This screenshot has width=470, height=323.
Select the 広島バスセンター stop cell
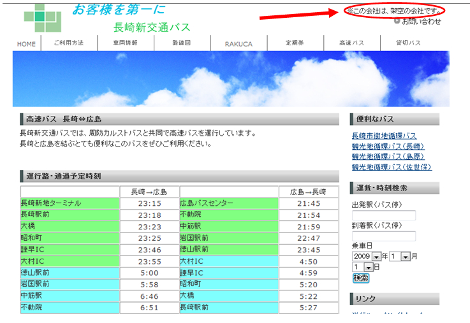click(229, 203)
